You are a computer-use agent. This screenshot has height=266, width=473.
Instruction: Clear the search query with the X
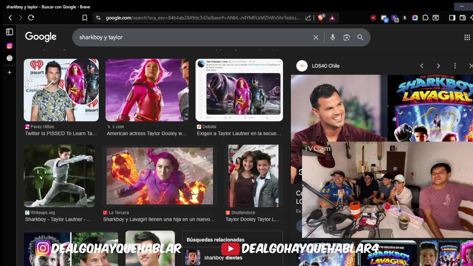click(316, 37)
